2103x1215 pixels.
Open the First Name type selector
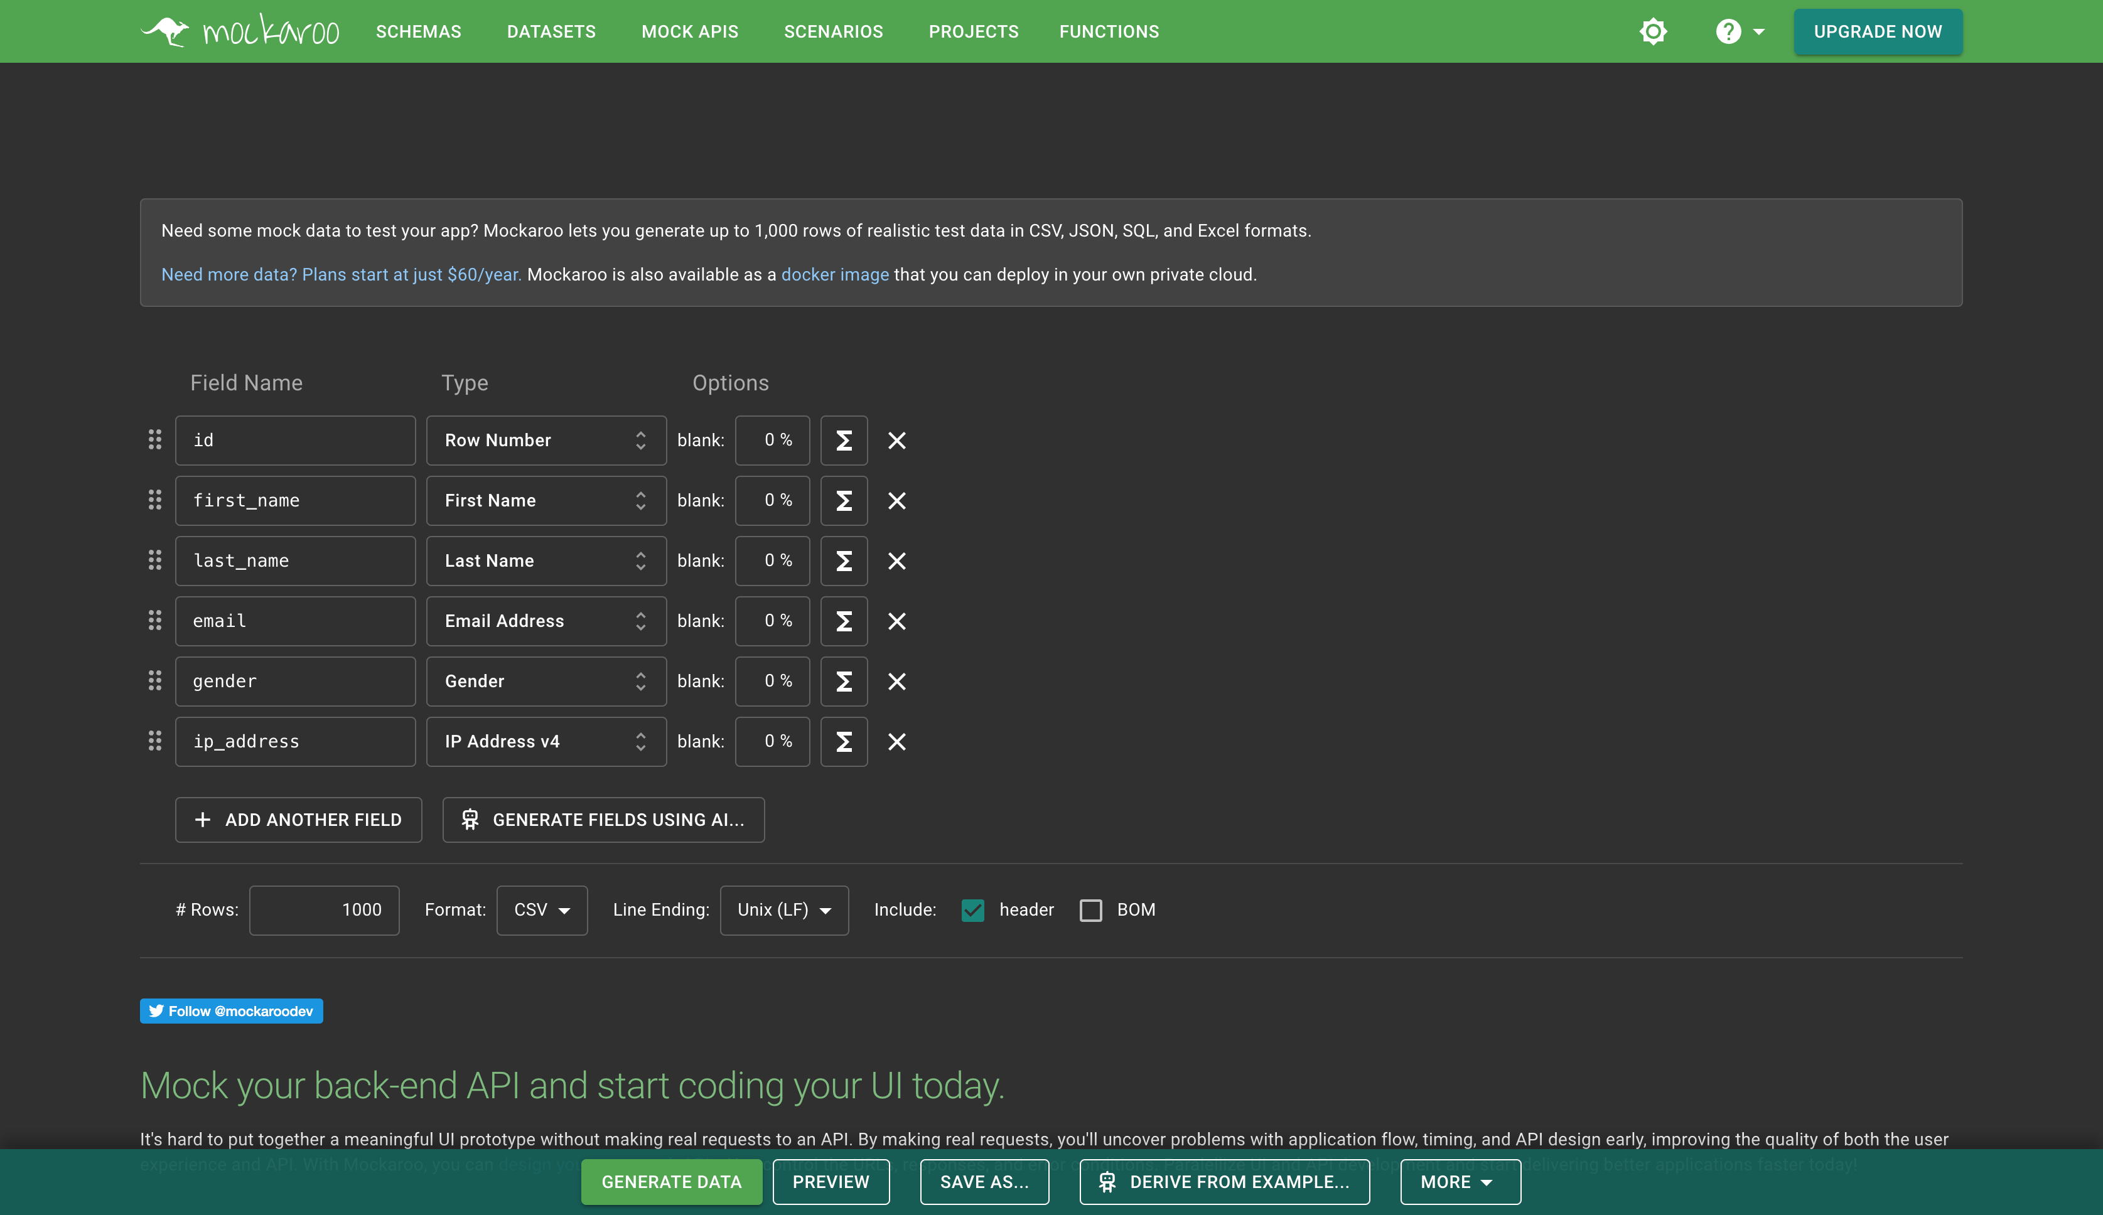point(546,500)
